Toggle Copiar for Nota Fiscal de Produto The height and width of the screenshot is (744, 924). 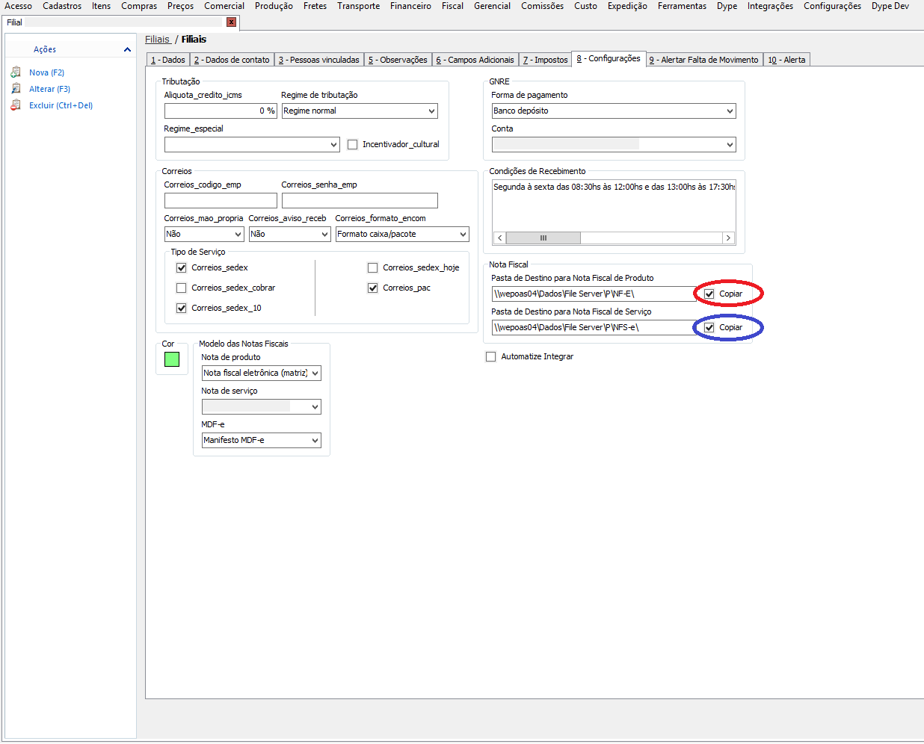coord(709,294)
